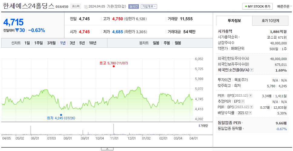The height and width of the screenshot is (151, 293).
Task: Click the 전일 value 4,745
Action: 84,19
